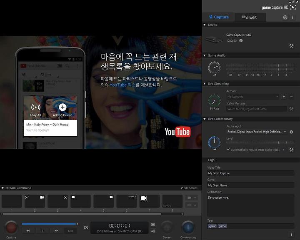300x240 pixels.
Task: Take a screenshot with the camera icon
Action: tap(86, 227)
